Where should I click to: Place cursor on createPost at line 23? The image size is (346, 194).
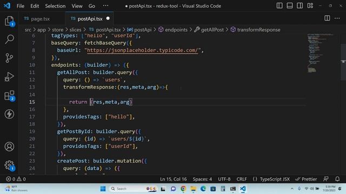72,161
